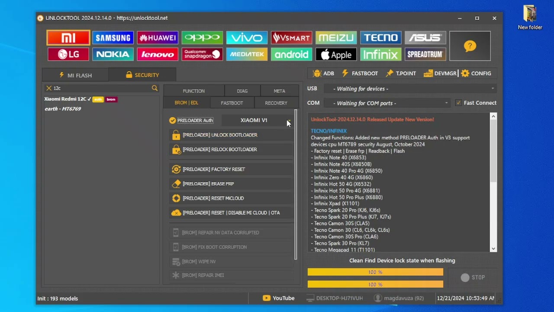Open the Qualcomm Snapdragon tile
The image size is (554, 312).
tap(202, 54)
